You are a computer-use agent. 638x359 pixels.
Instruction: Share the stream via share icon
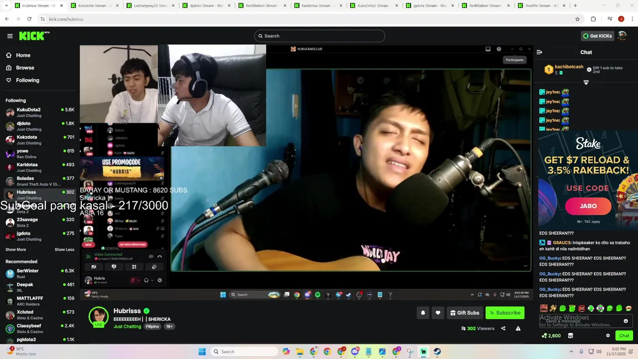(x=503, y=328)
